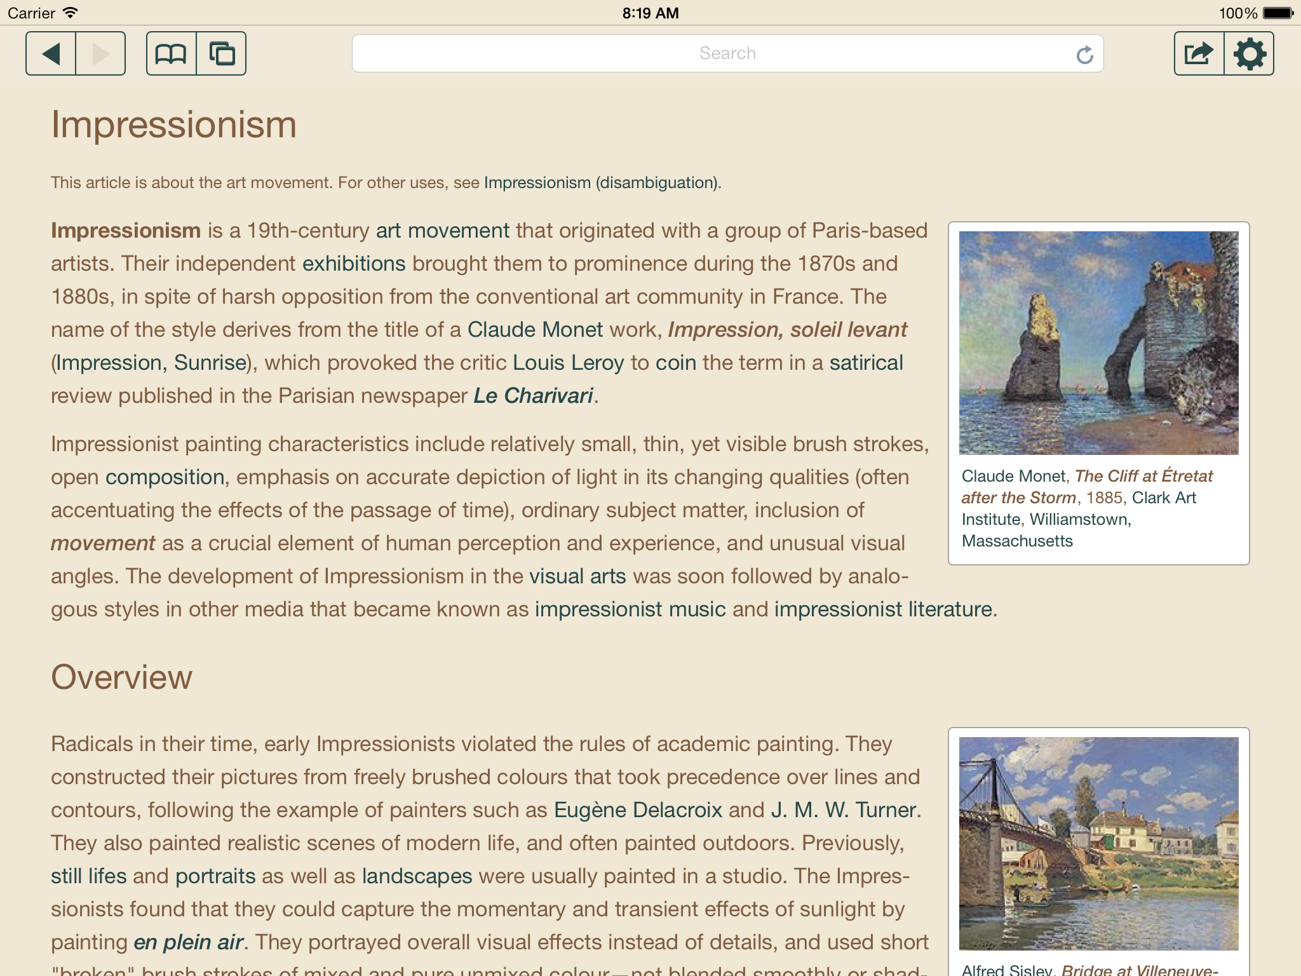Open the art movement link

(443, 231)
